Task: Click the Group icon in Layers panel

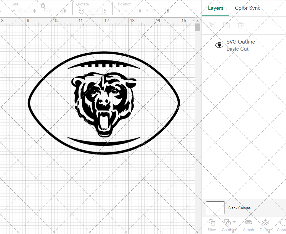Action: pyautogui.click(x=212, y=25)
